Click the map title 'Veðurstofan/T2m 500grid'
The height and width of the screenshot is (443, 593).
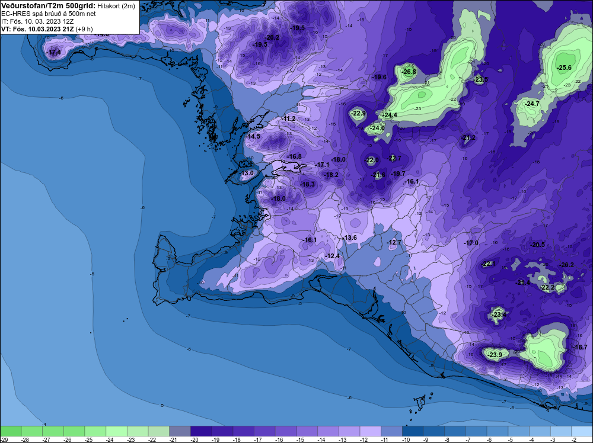[49, 6]
